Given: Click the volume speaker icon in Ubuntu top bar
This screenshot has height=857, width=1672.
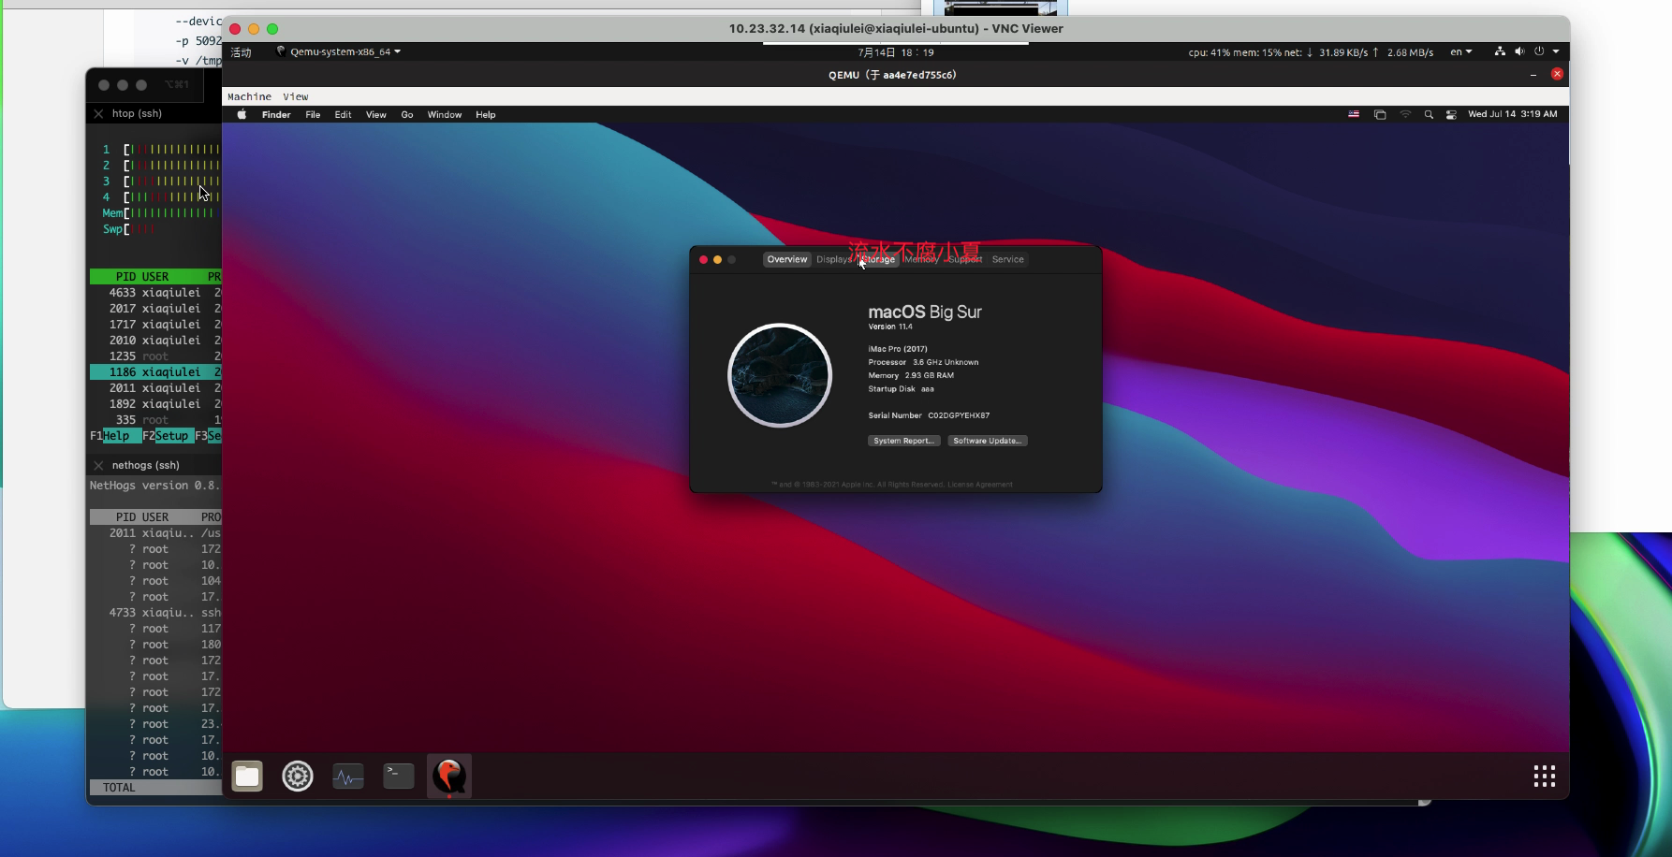Looking at the screenshot, I should tap(1519, 51).
